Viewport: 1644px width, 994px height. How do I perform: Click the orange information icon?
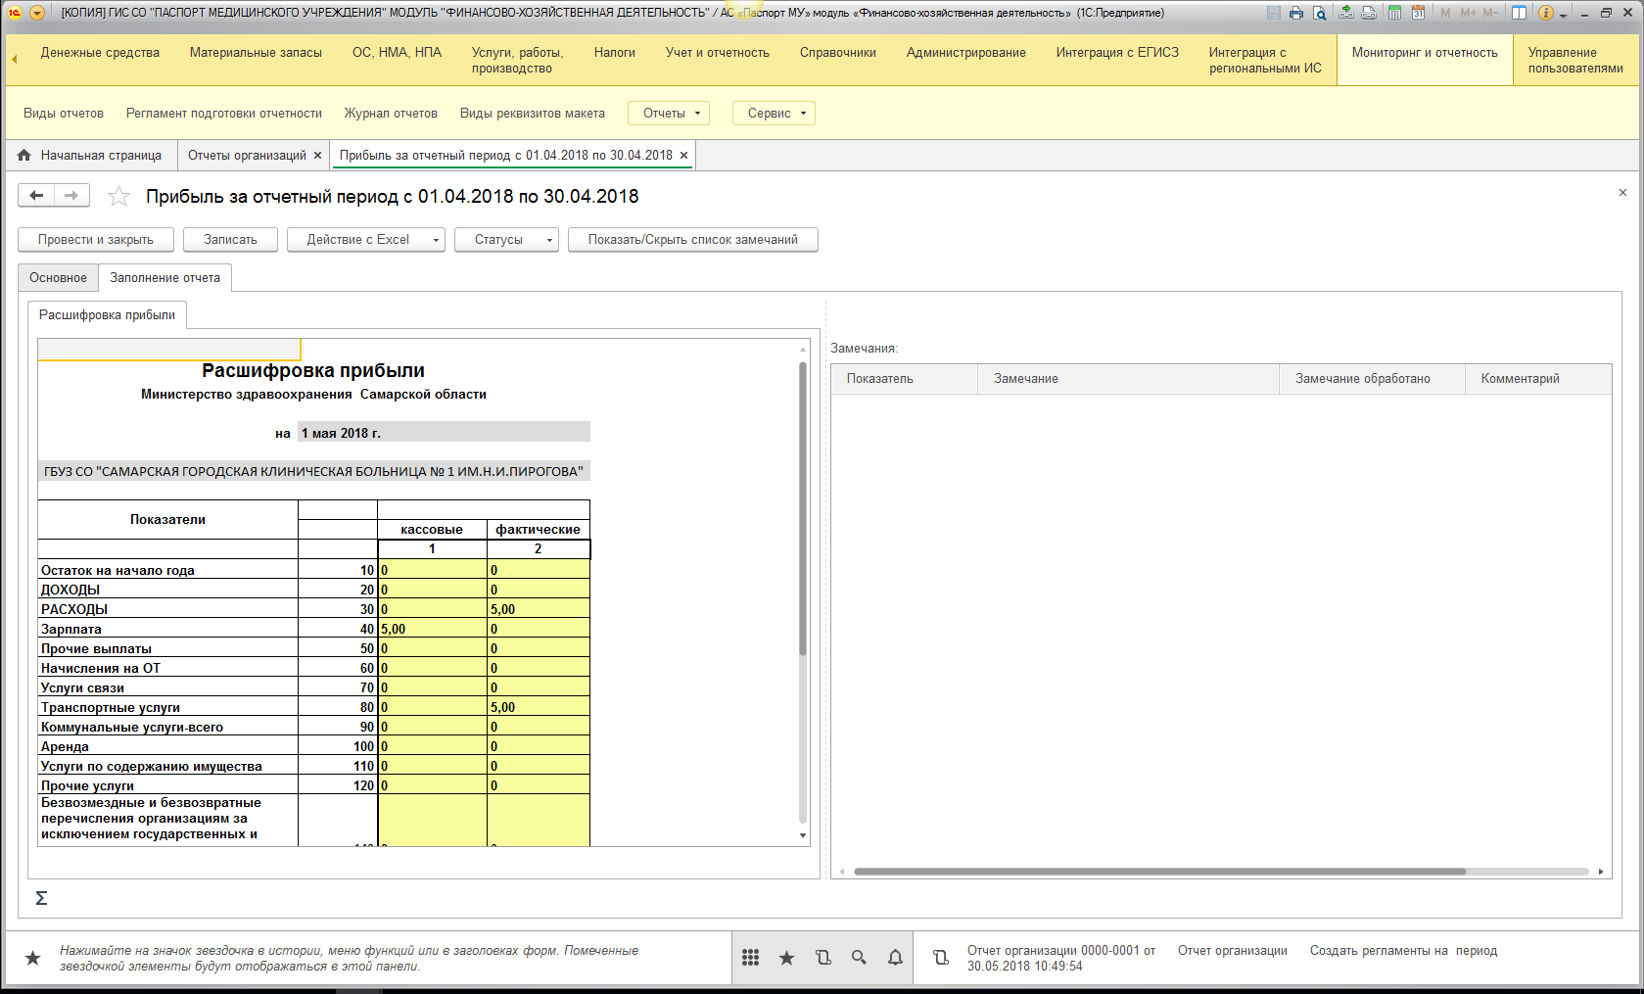tap(1546, 13)
